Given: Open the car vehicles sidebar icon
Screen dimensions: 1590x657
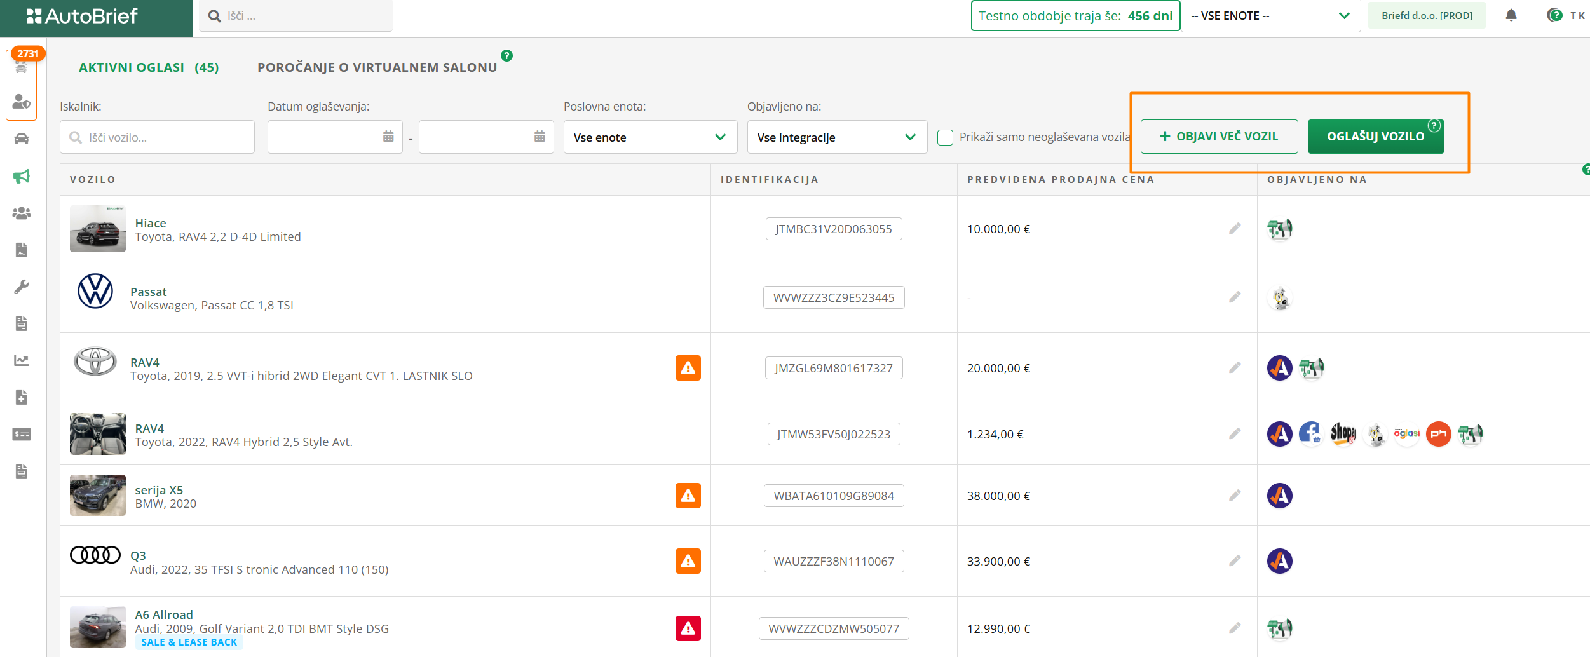Looking at the screenshot, I should pos(22,139).
